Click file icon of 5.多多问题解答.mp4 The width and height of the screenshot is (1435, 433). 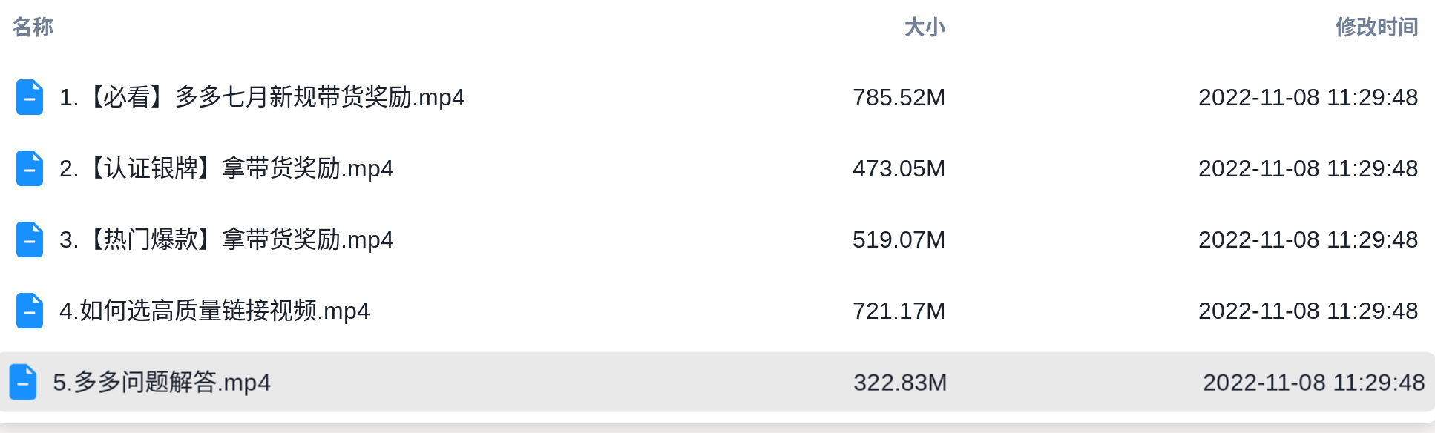23,382
